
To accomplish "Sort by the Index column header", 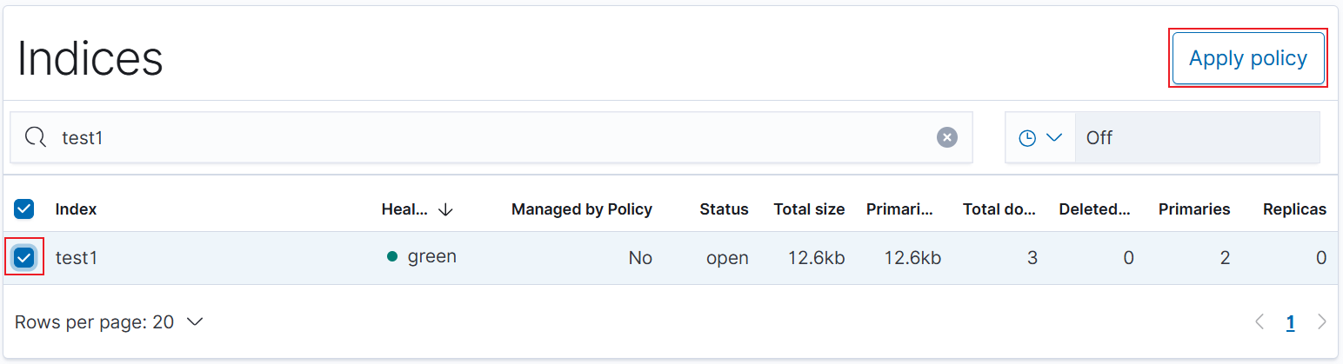I will click(77, 209).
